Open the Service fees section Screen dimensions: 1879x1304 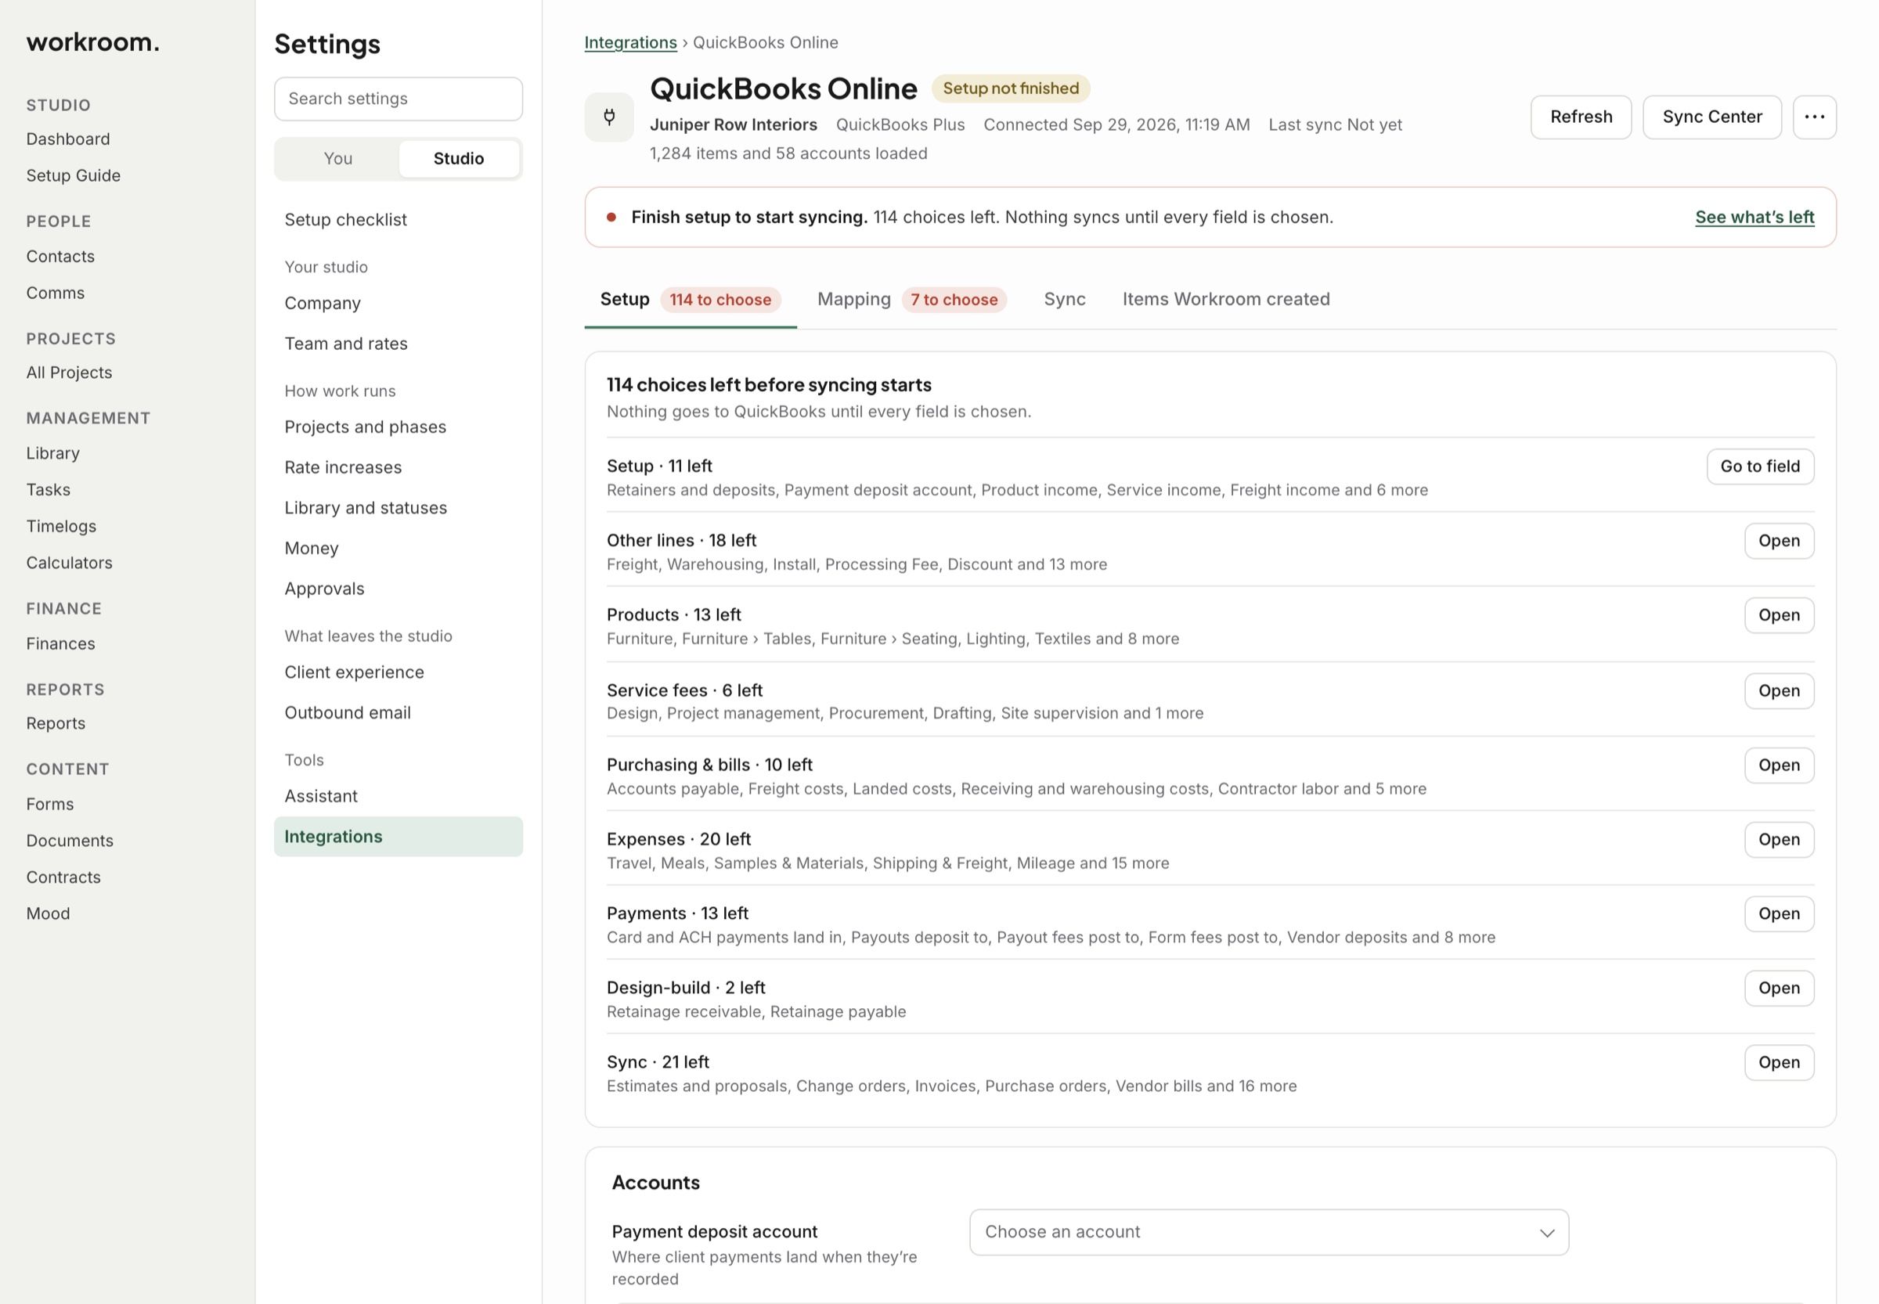point(1779,691)
